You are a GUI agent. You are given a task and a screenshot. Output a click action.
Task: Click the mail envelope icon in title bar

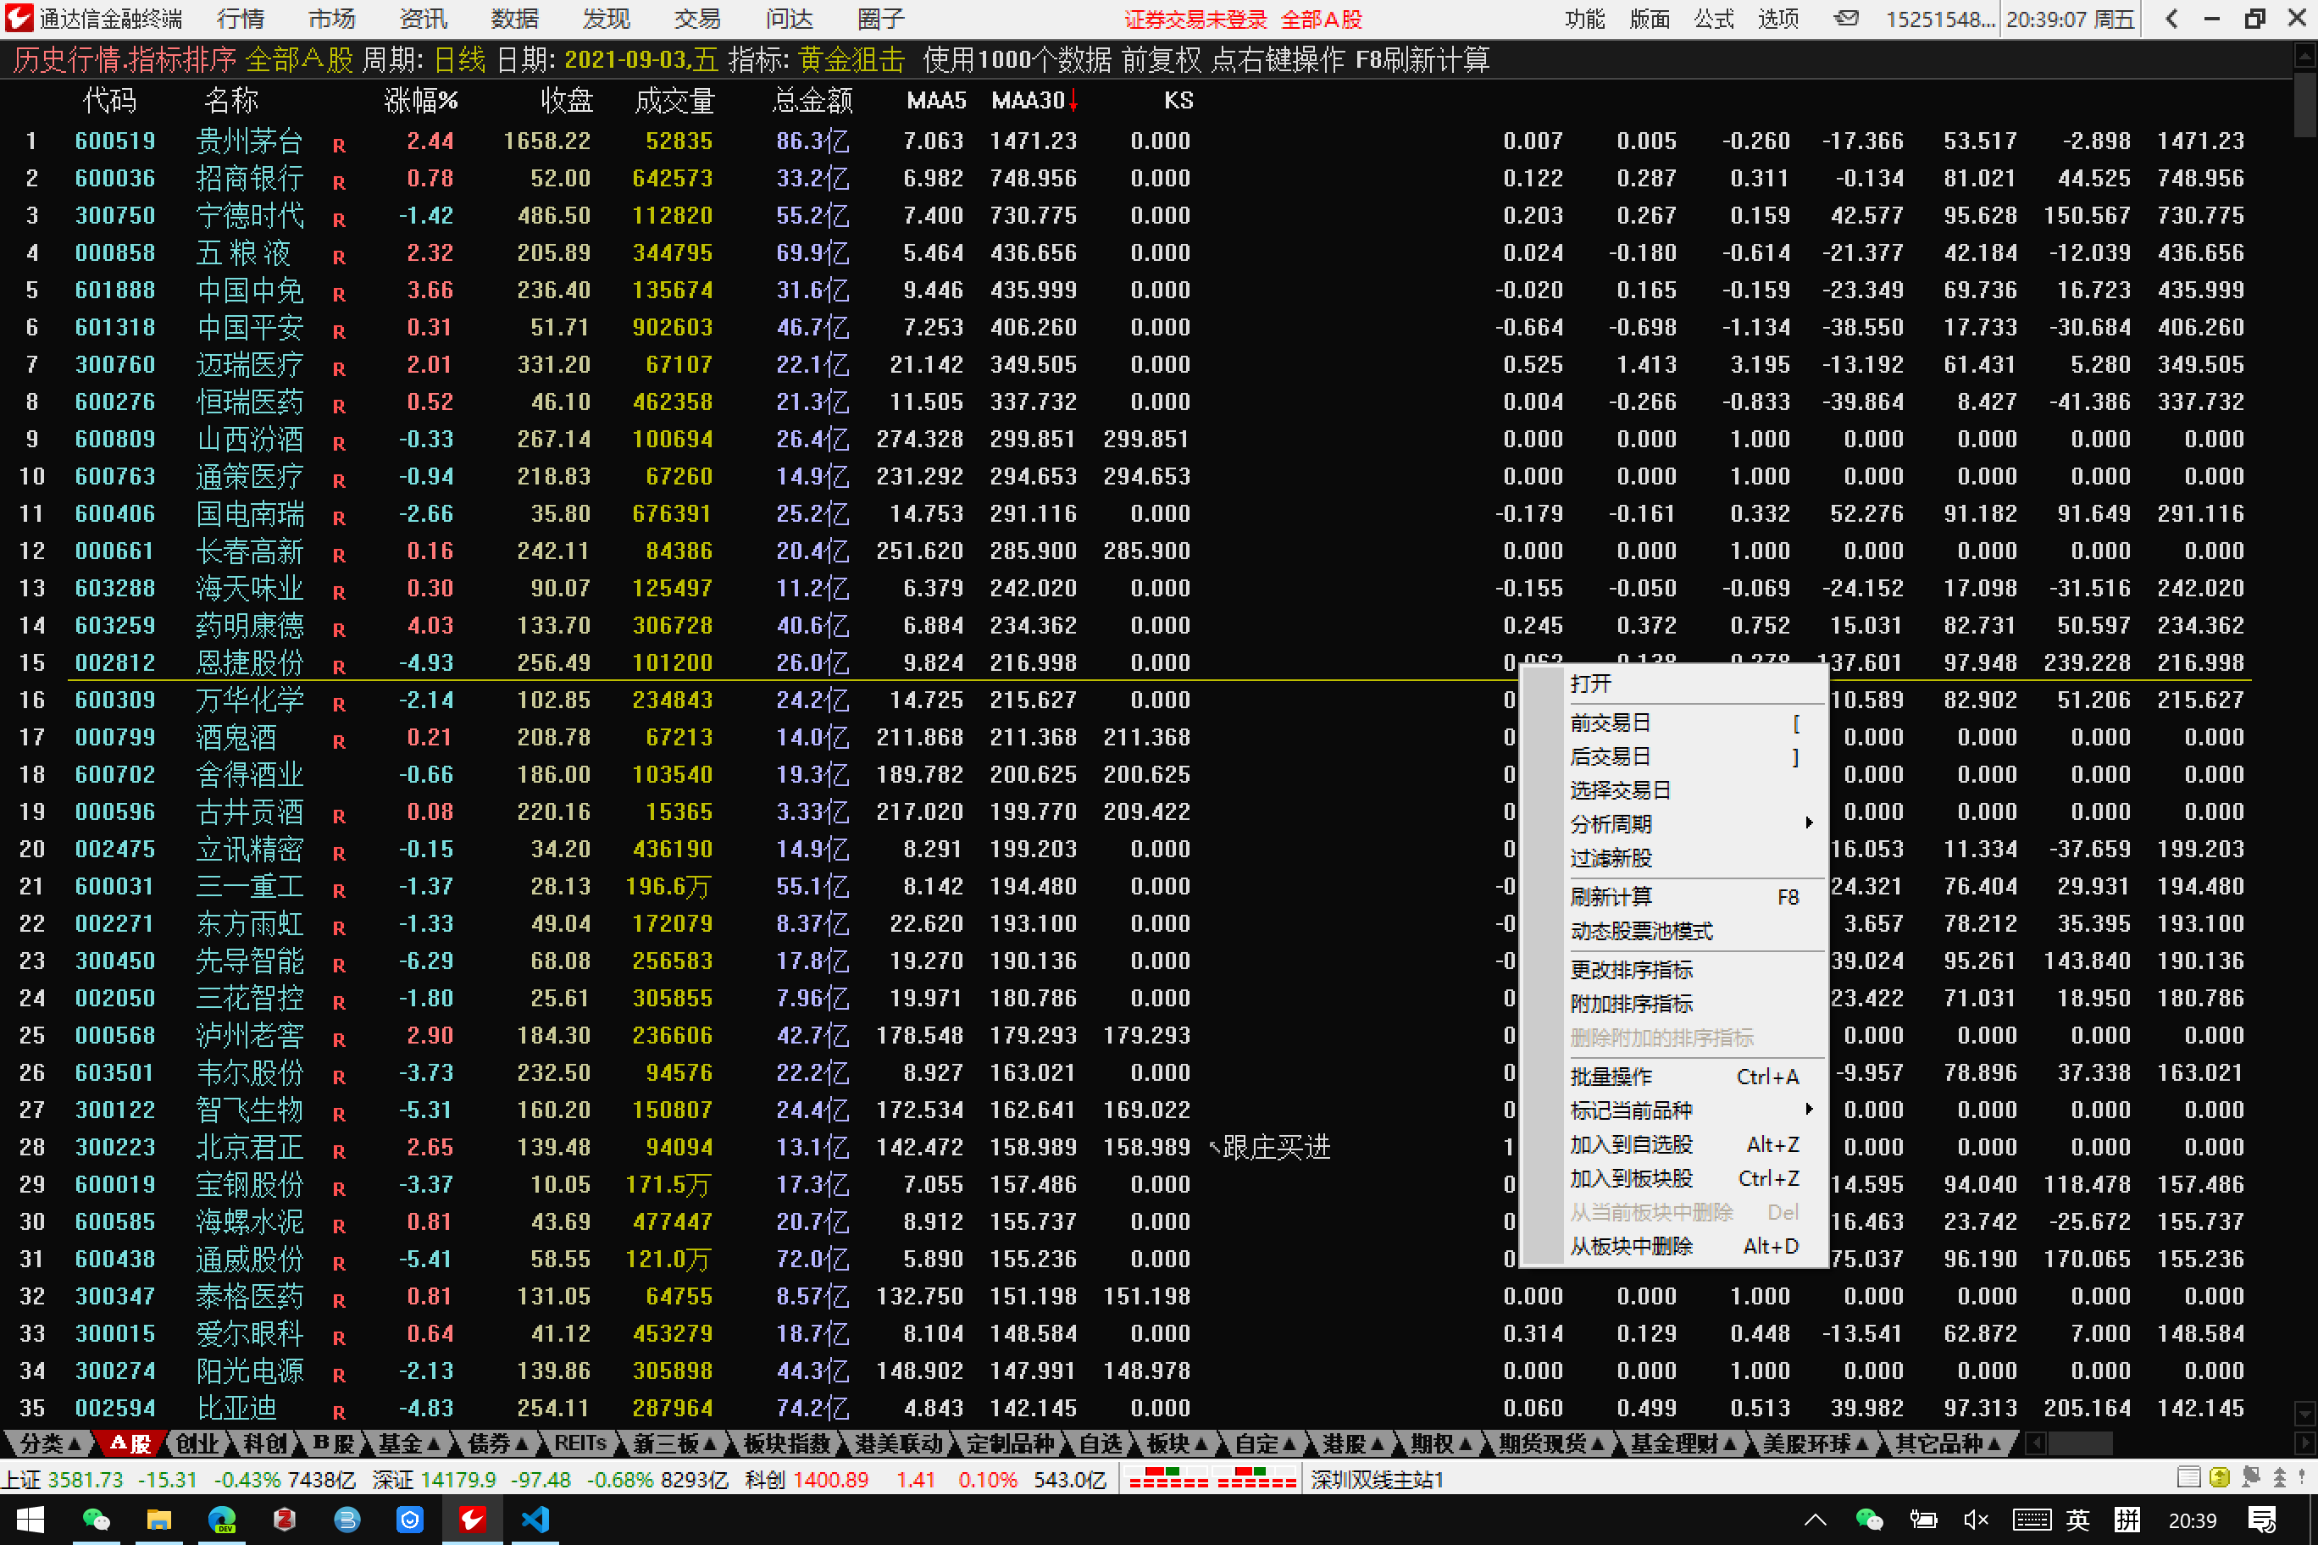click(1847, 19)
